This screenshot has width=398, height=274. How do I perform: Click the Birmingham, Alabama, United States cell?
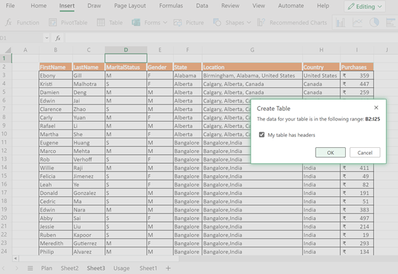coord(252,75)
